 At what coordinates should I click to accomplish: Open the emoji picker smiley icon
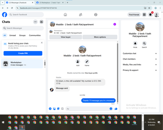pos(111,109)
